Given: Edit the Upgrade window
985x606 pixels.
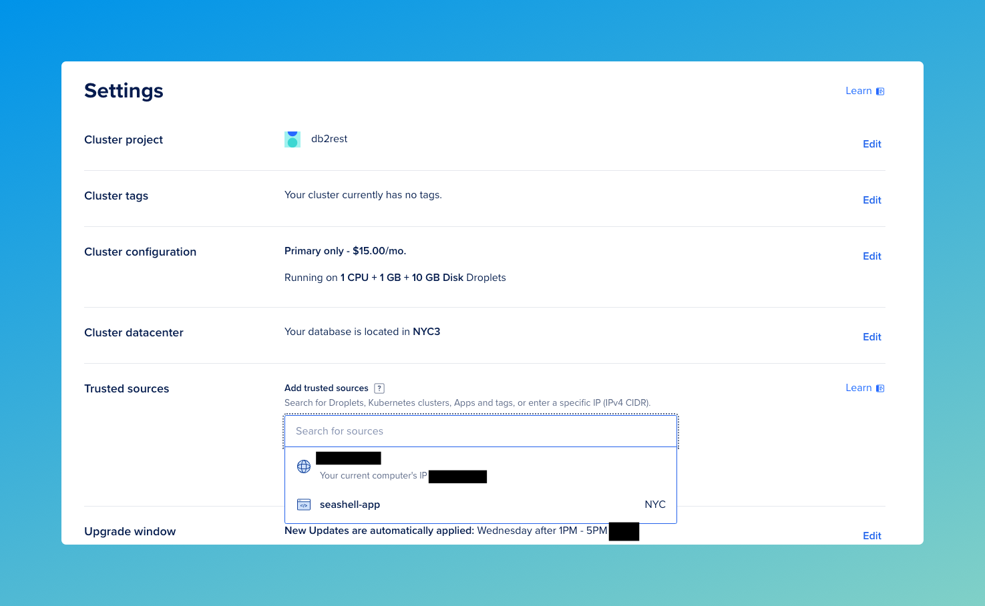Looking at the screenshot, I should [871, 535].
